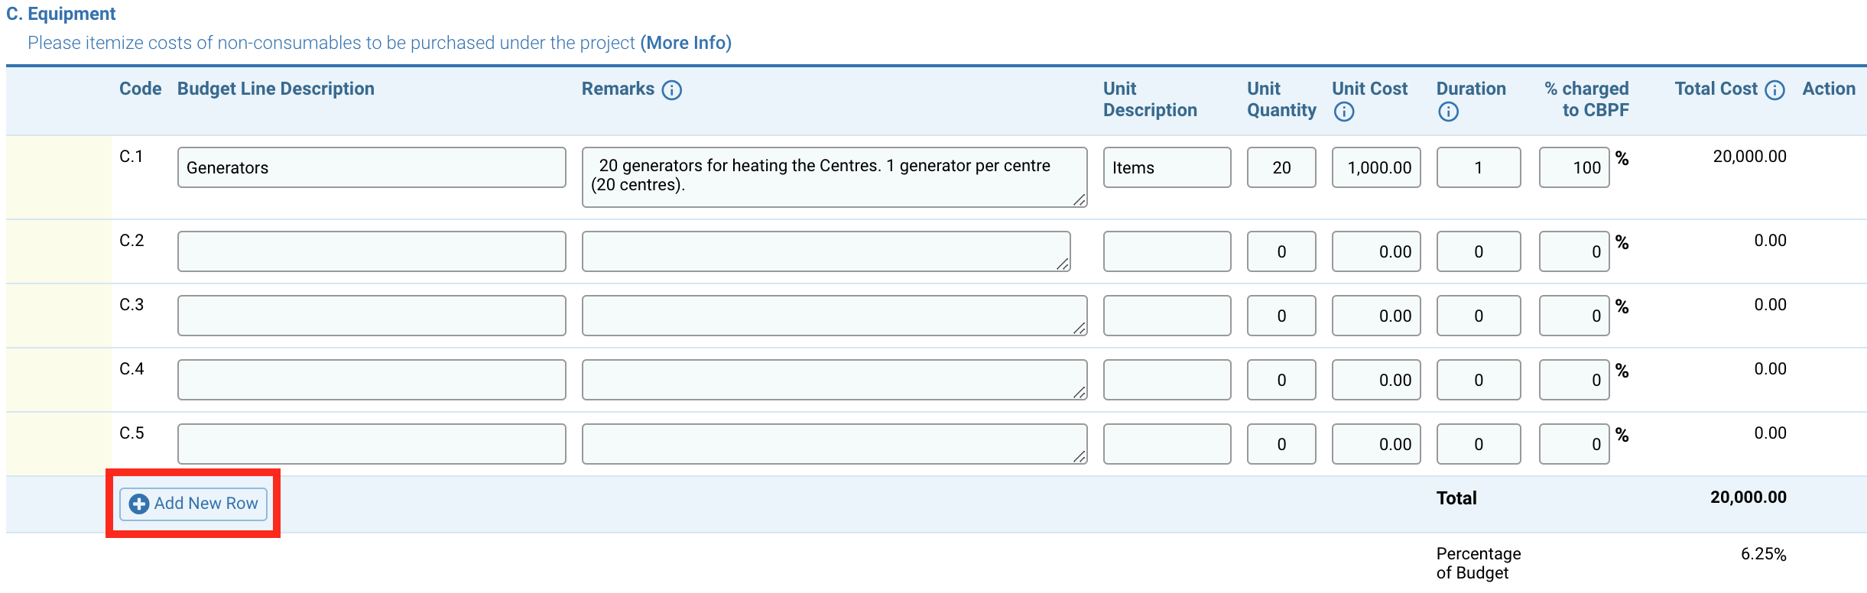The image size is (1867, 593).
Task: Click the C.3 remarks field
Action: pos(834,316)
